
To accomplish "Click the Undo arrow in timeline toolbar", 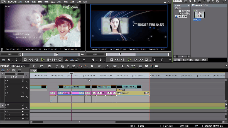I will pyautogui.click(x=92, y=66).
